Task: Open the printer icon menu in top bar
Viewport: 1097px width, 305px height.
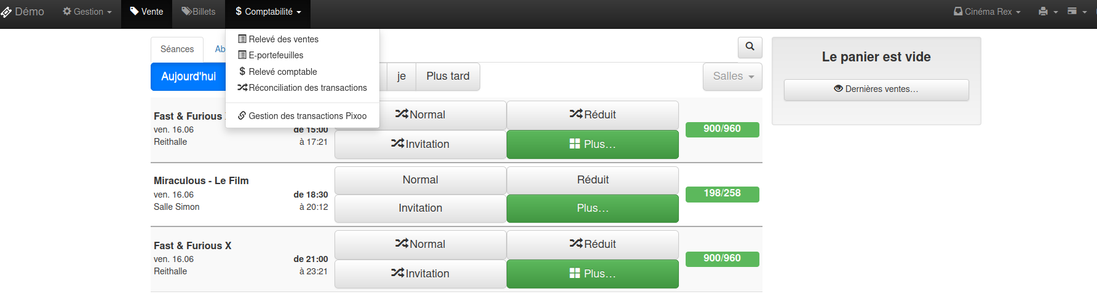Action: coord(1048,12)
